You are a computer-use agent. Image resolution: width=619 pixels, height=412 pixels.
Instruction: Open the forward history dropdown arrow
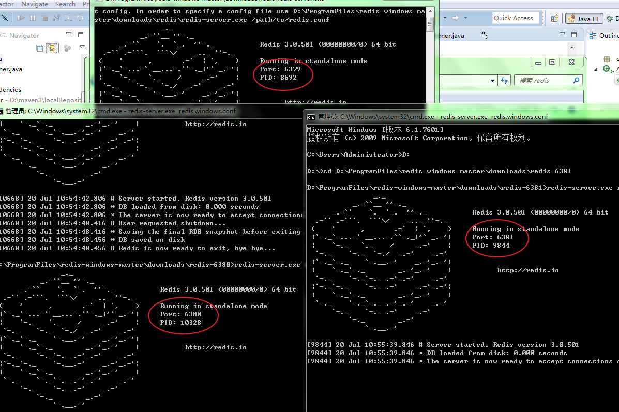coord(465,18)
